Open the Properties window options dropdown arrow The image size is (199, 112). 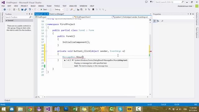[x=188, y=14]
